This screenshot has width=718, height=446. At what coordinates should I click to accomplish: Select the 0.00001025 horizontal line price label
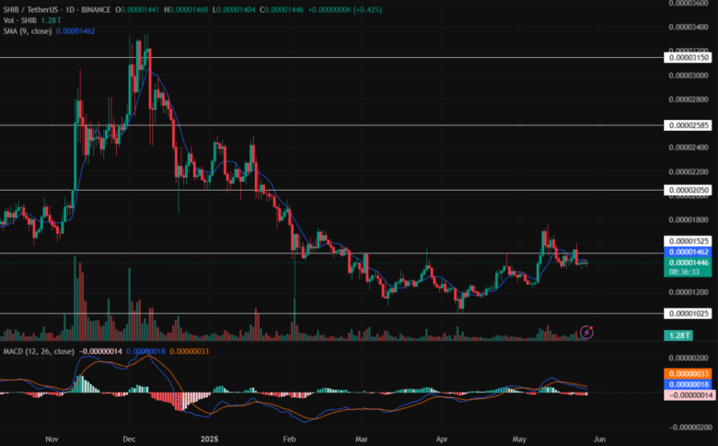coord(688,313)
